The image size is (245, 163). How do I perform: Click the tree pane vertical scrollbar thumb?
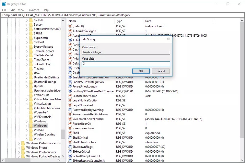tap(63, 134)
